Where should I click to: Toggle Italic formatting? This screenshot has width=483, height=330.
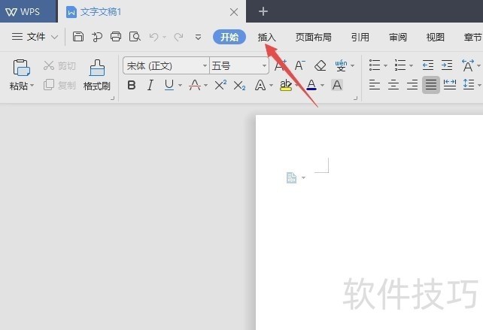[x=150, y=85]
